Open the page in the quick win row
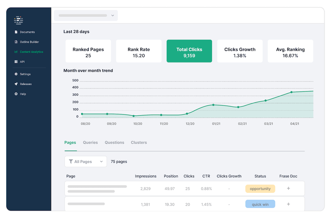Image resolution: width=334 pixels, height=221 pixels. [86, 204]
